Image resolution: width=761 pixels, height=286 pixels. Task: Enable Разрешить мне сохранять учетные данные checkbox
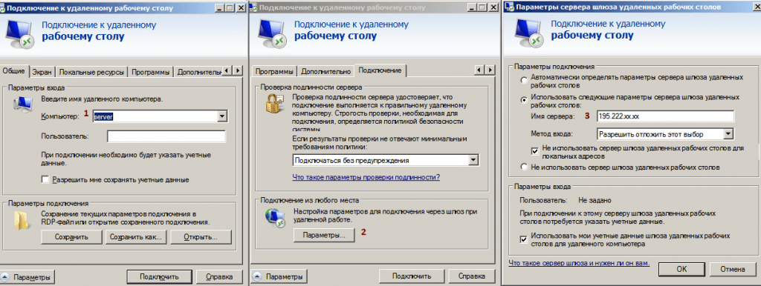coord(45,179)
